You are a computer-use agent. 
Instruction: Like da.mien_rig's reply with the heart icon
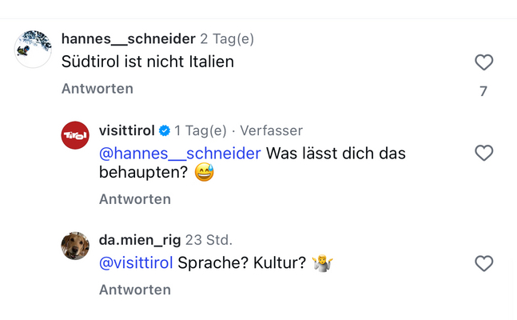pos(483,263)
